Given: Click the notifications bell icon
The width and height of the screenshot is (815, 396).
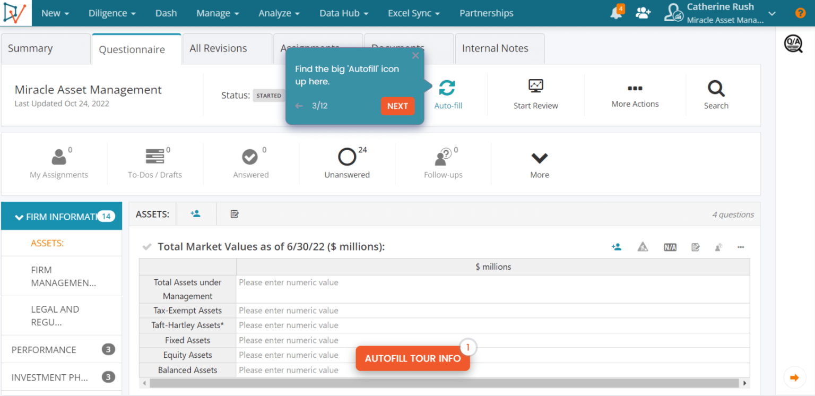Looking at the screenshot, I should [x=615, y=13].
